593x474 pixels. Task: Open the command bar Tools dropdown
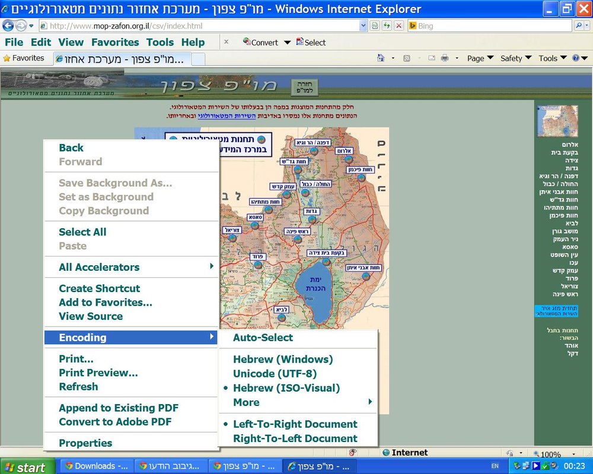coord(552,58)
